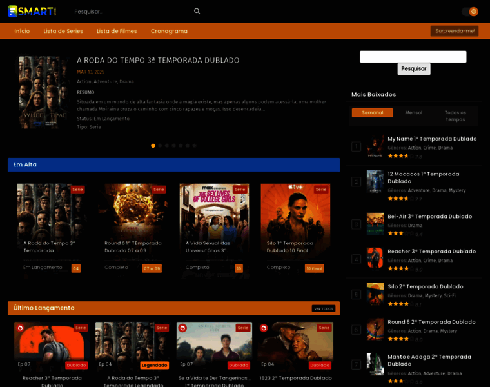The image size is (490, 387).
Task: Click the MAR 13, 2025 date text
Action: [90, 72]
